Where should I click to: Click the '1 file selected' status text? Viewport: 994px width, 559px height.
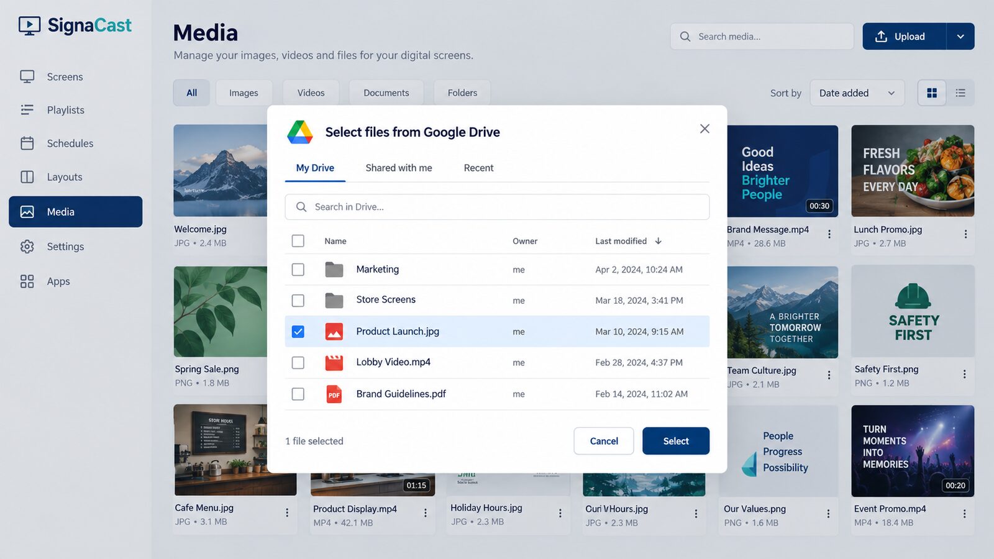314,441
